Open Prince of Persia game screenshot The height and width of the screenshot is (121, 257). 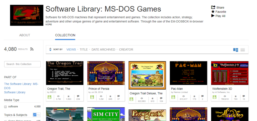(x=106, y=73)
